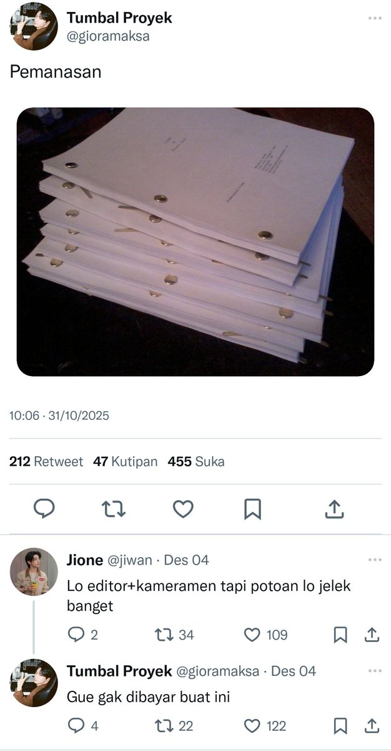The height and width of the screenshot is (751, 391).
Task: Bookmark the main Pemanasan tweet
Action: coord(252,509)
